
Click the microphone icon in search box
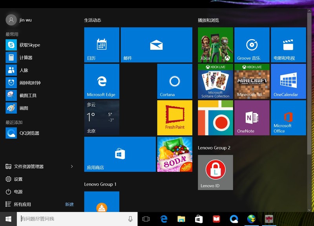(130, 219)
